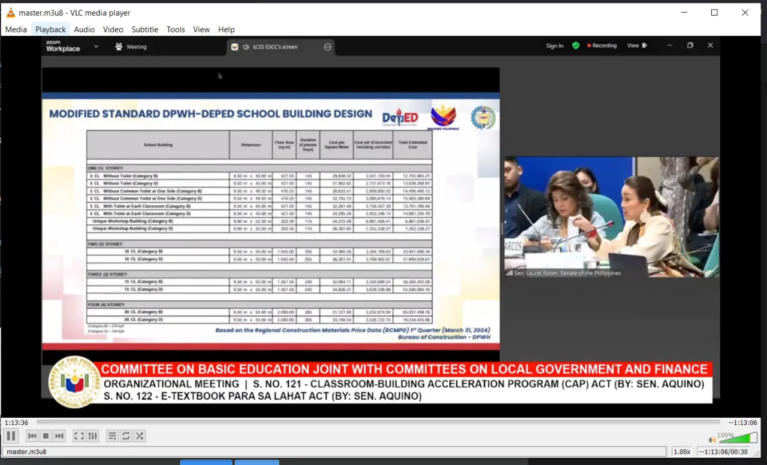
Task: Expand the Zoom Workplace dropdown chevron
Action: [x=96, y=47]
